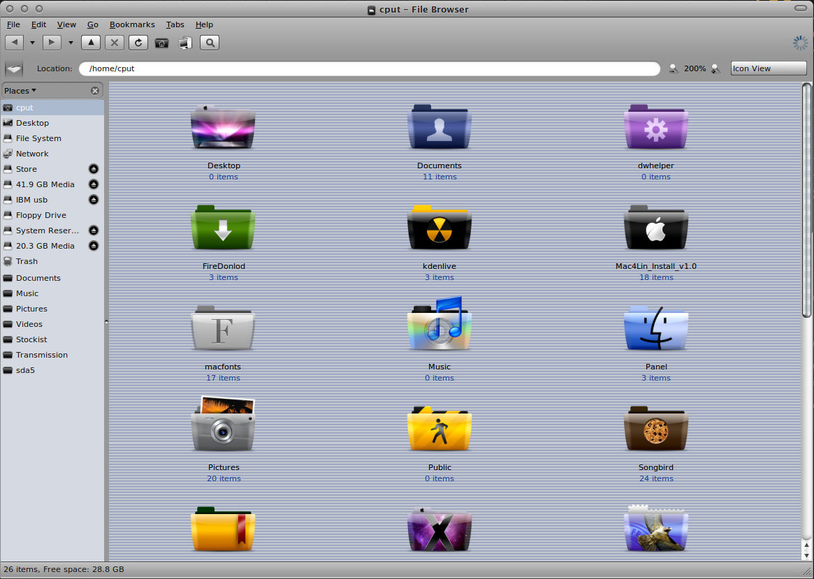Select Desktop in the Places sidebar

tap(52, 123)
